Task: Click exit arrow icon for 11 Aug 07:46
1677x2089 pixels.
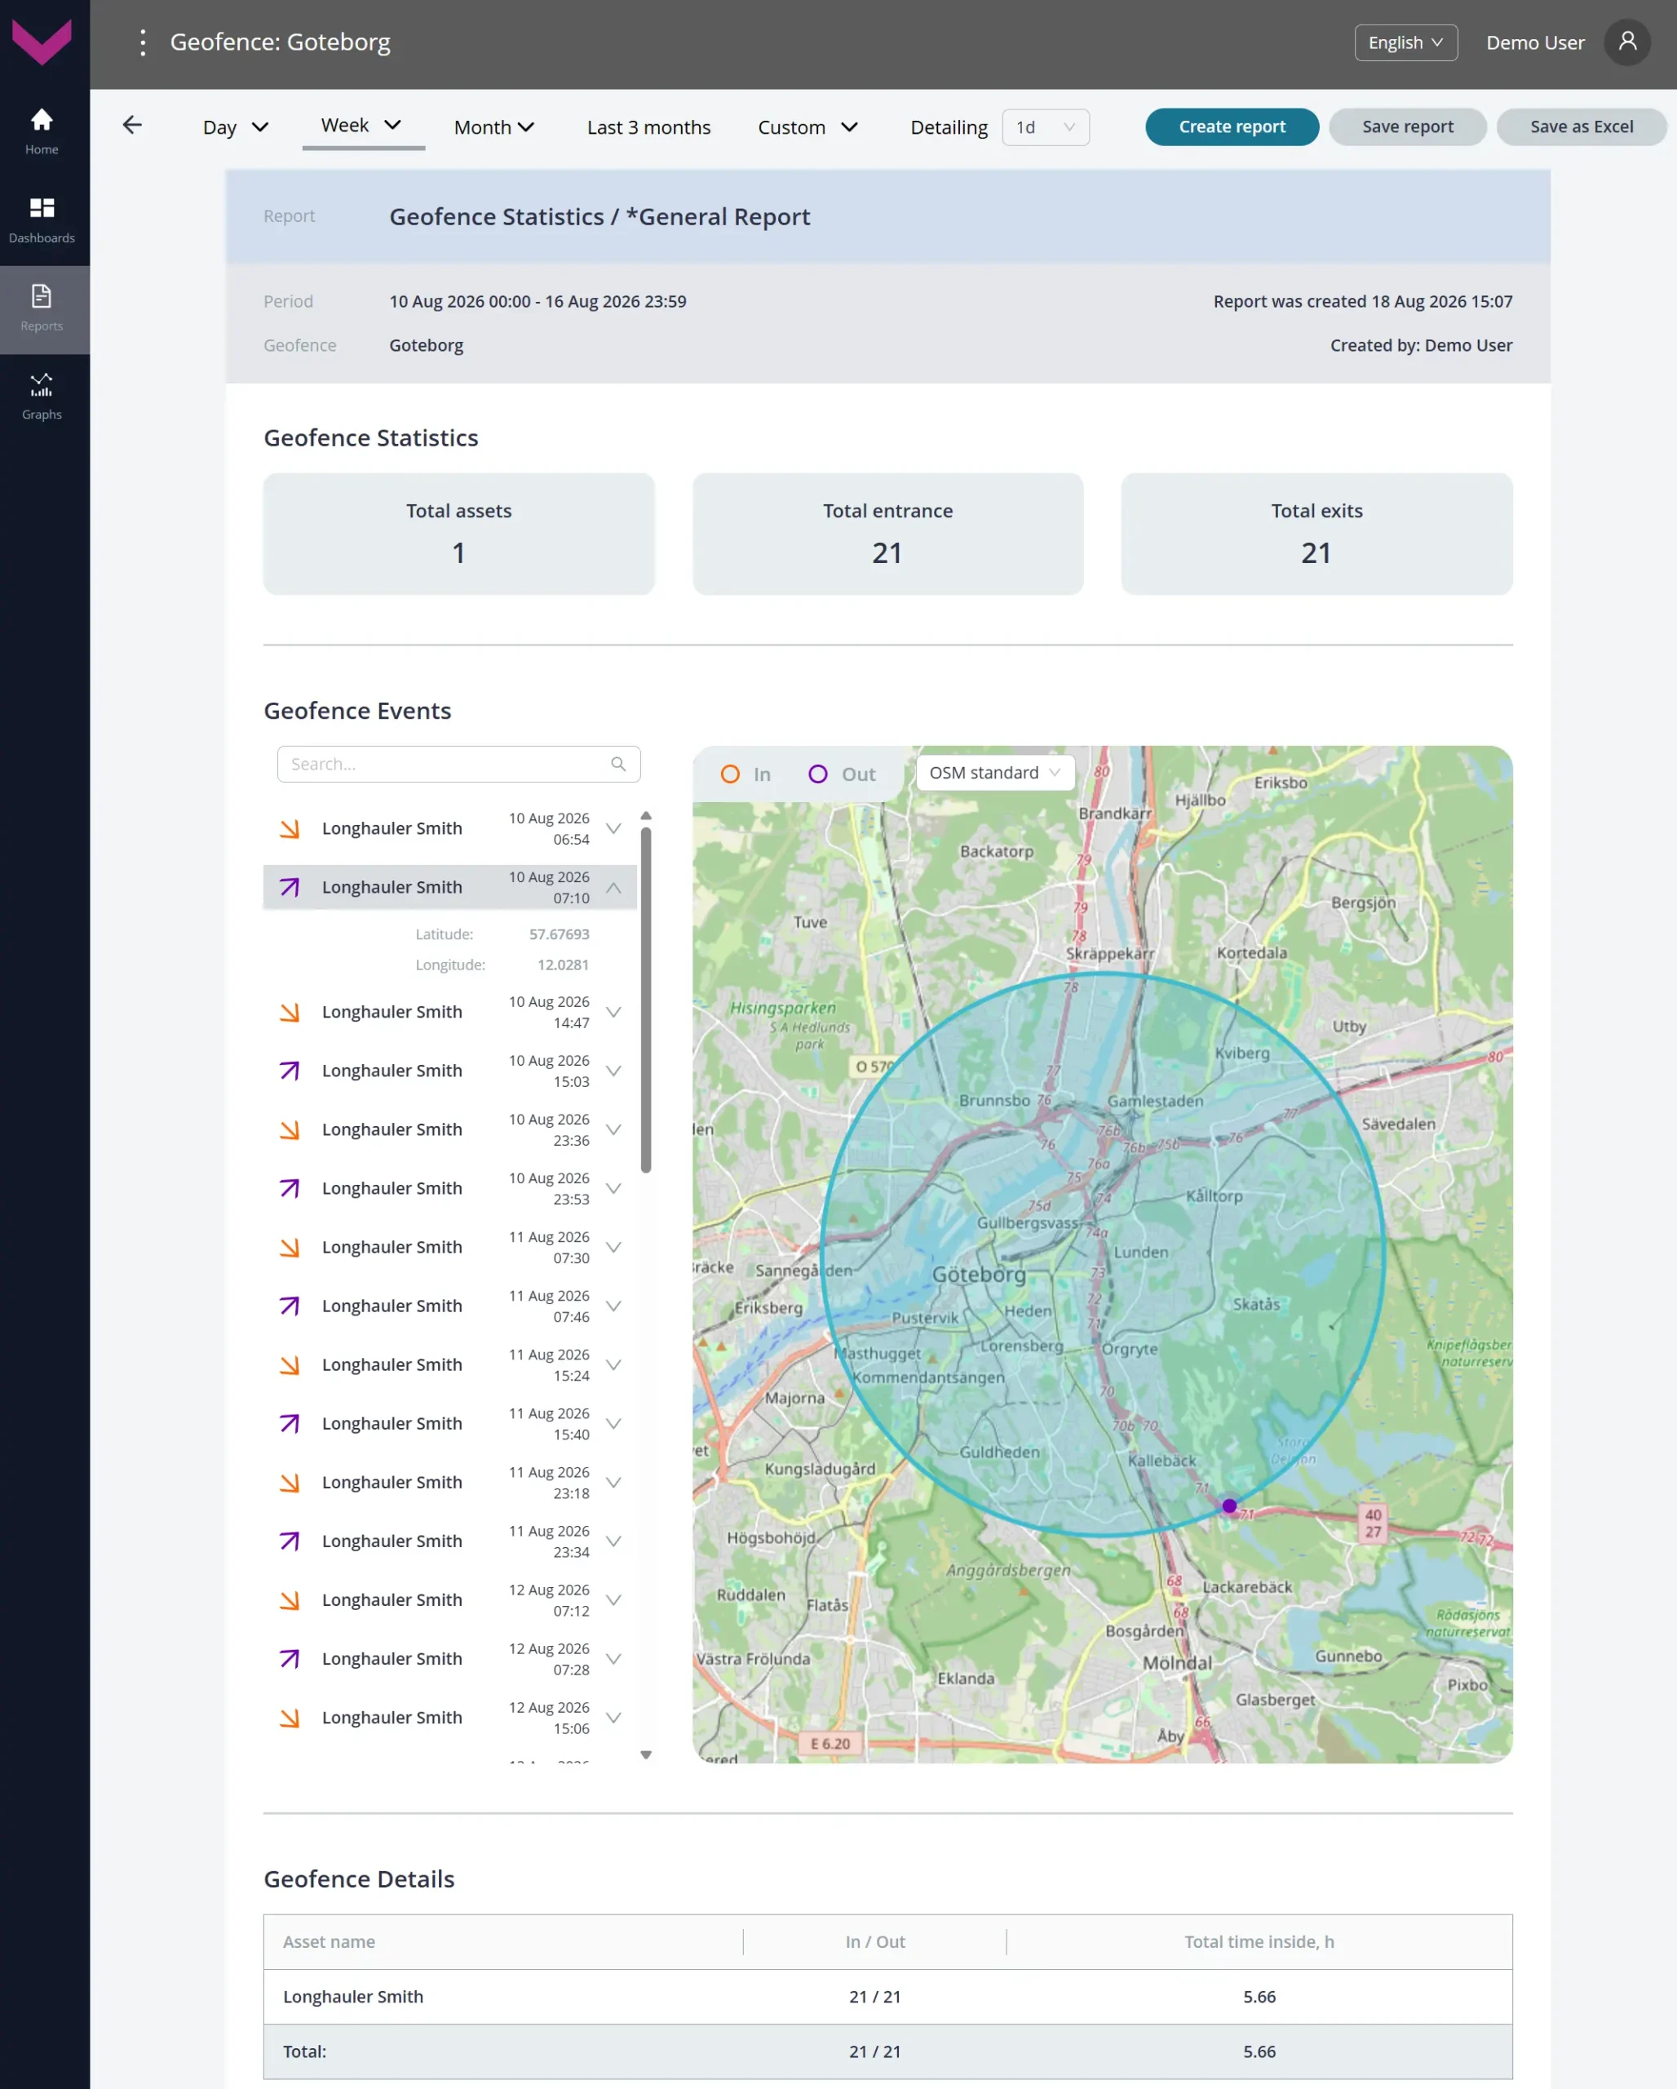Action: tap(290, 1306)
